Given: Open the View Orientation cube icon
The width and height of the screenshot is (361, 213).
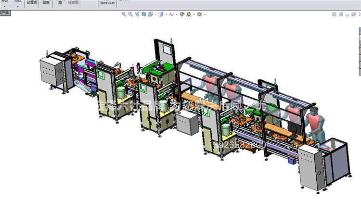Looking at the screenshot, I should tap(150, 14).
